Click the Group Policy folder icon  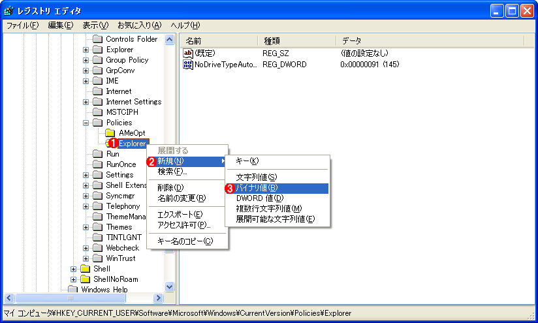(98, 60)
